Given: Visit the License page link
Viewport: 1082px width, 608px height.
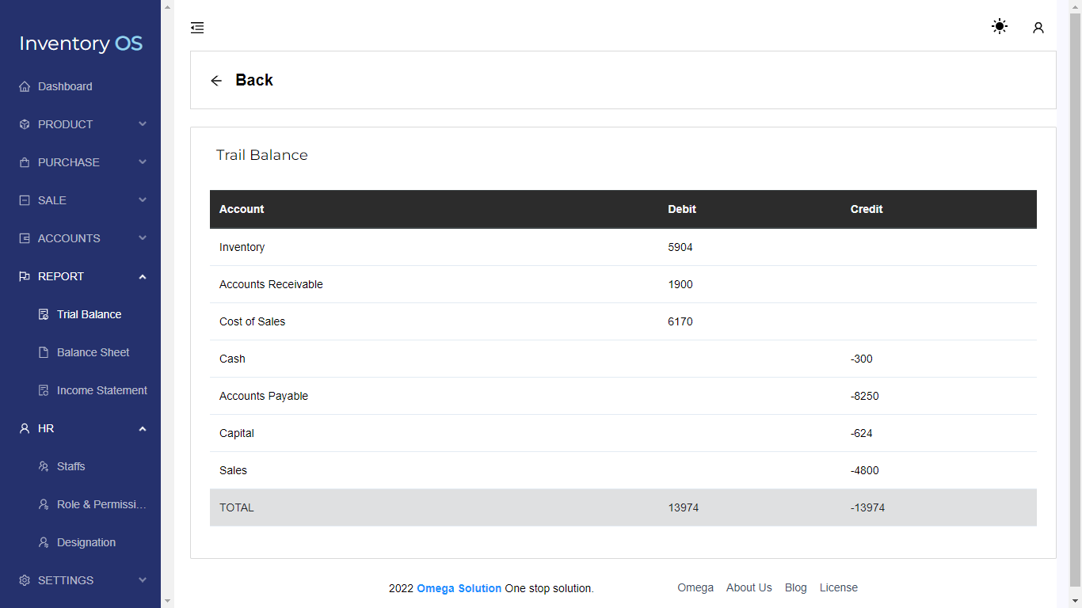Looking at the screenshot, I should pos(838,587).
